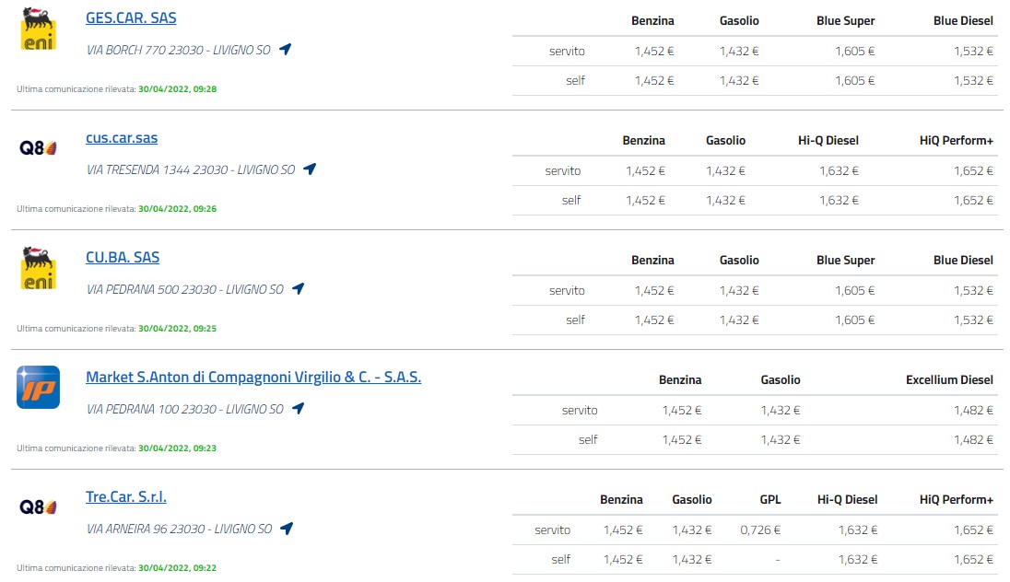Open the Tre.Car. S.r.l. station link
1010x582 pixels.
[x=126, y=497]
